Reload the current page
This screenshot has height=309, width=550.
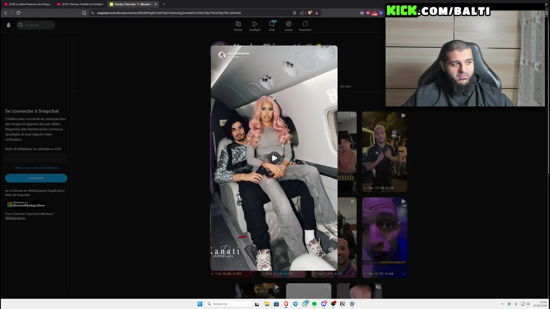[x=18, y=13]
